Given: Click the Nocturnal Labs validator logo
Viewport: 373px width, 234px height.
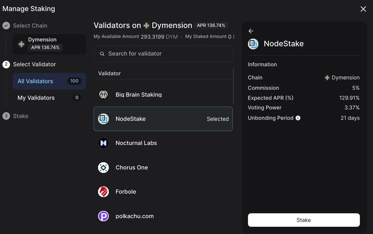Looking at the screenshot, I should pos(104,143).
